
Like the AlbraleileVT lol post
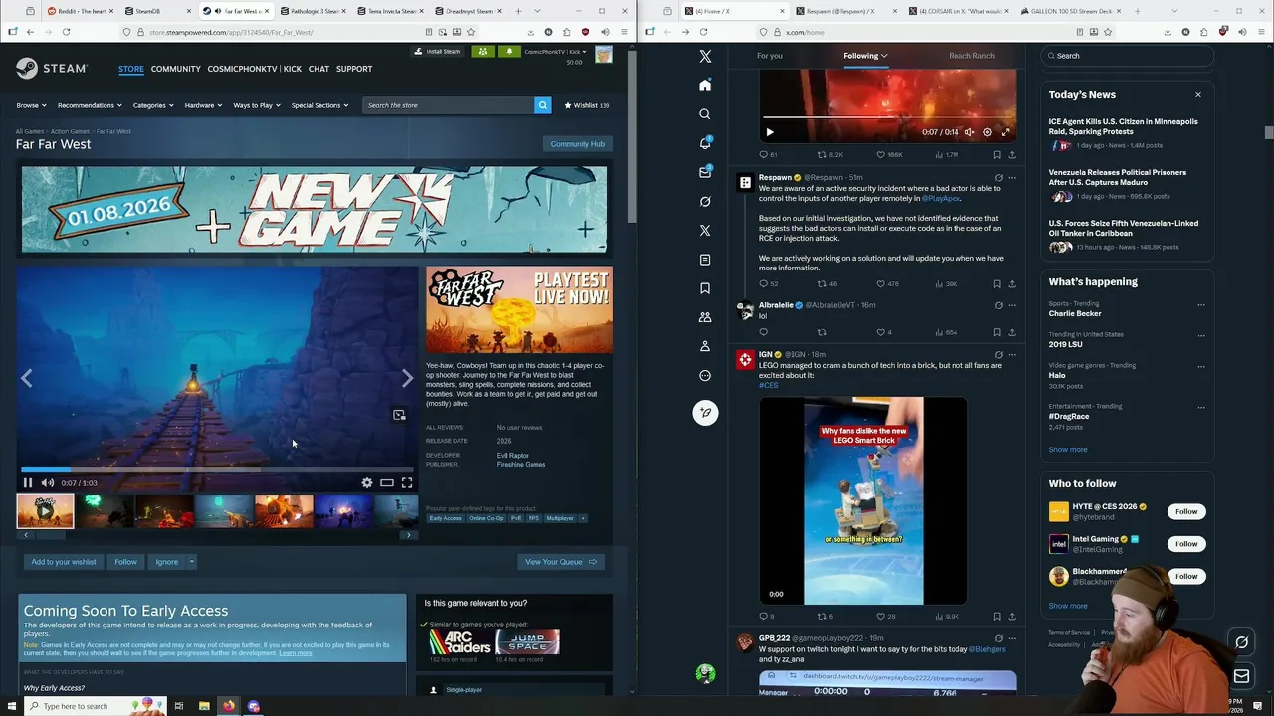click(880, 332)
